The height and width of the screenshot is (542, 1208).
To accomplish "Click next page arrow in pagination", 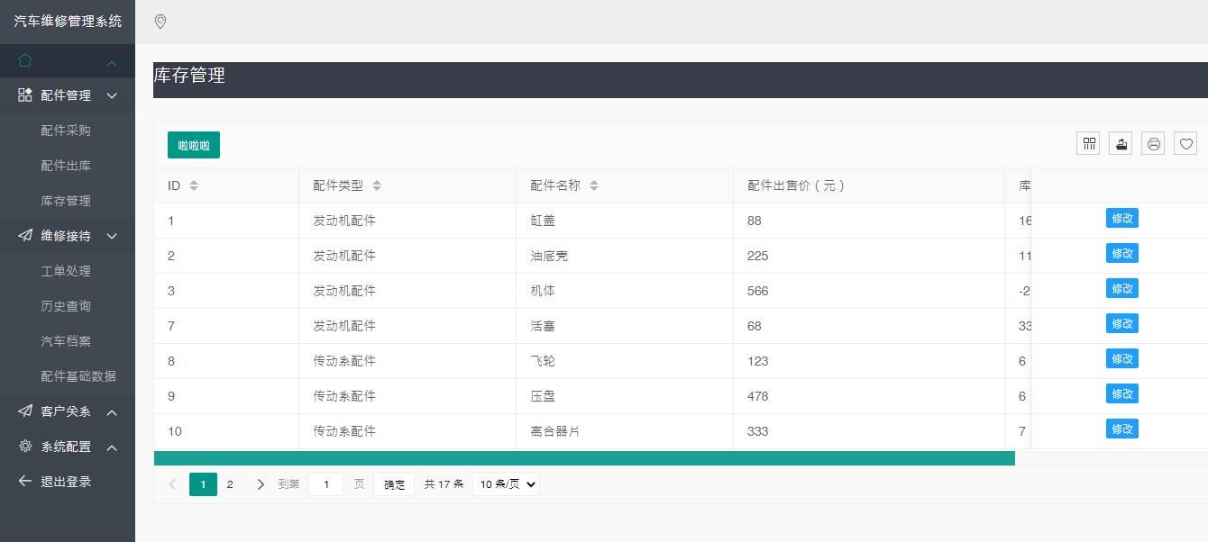I will coord(261,484).
